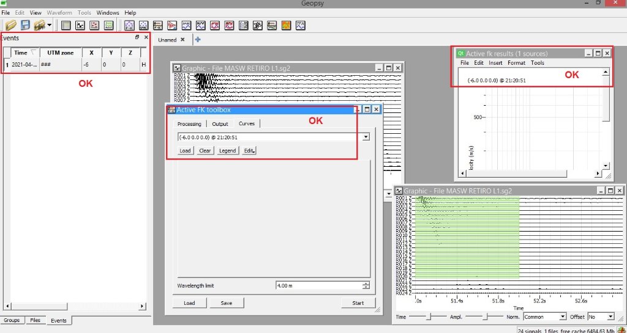The height and width of the screenshot is (333, 627).
Task: Open the Waveform menu
Action: 59,12
